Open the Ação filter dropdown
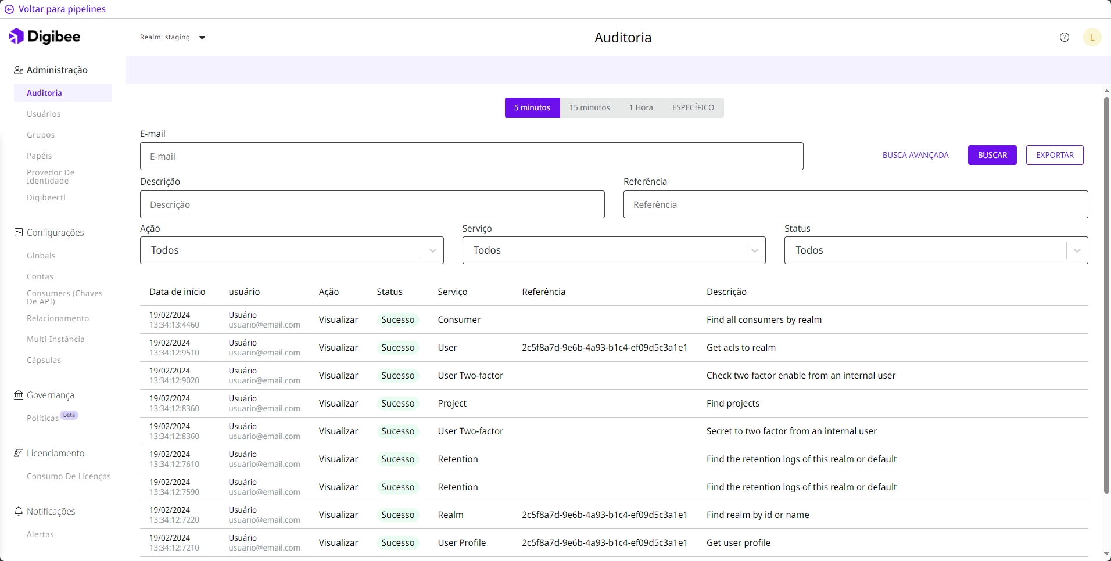The height and width of the screenshot is (561, 1111). pyautogui.click(x=292, y=250)
